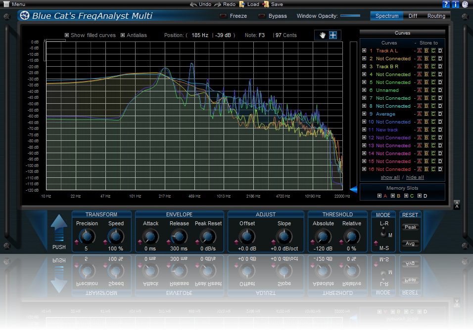
Task: Click the blue info icon
Action: pyautogui.click(x=455, y=4)
